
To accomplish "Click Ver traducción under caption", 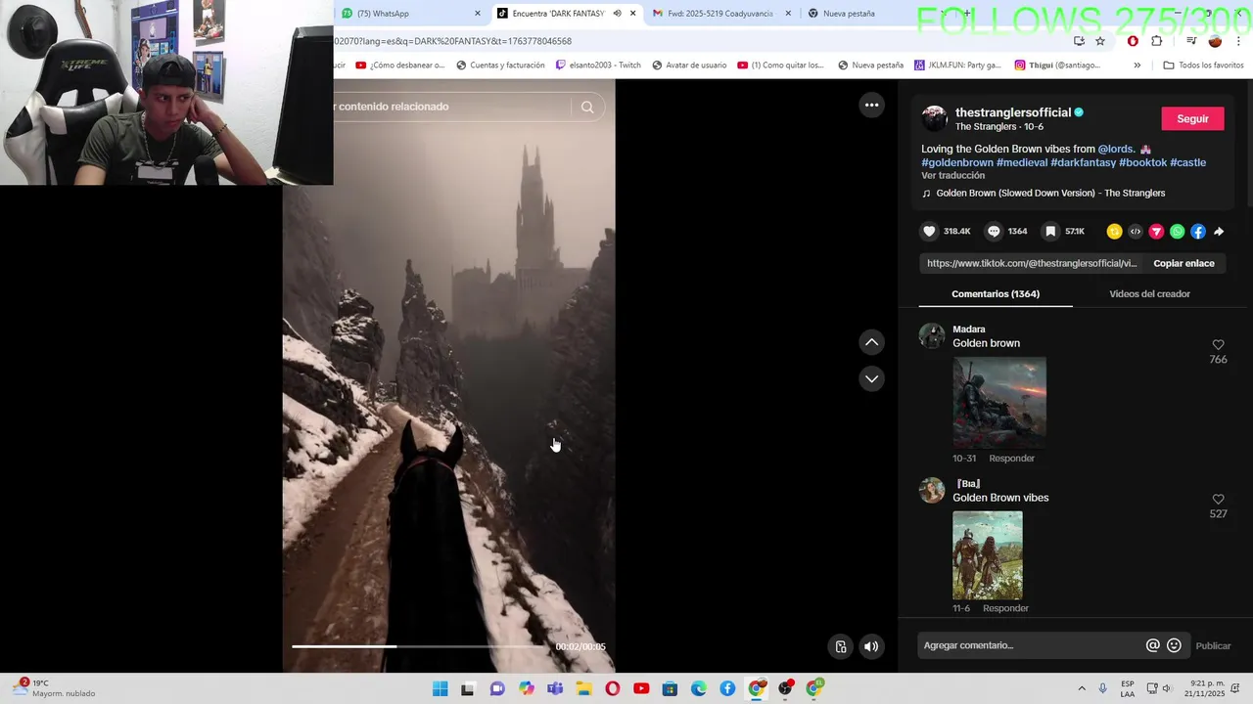I will (x=952, y=175).
